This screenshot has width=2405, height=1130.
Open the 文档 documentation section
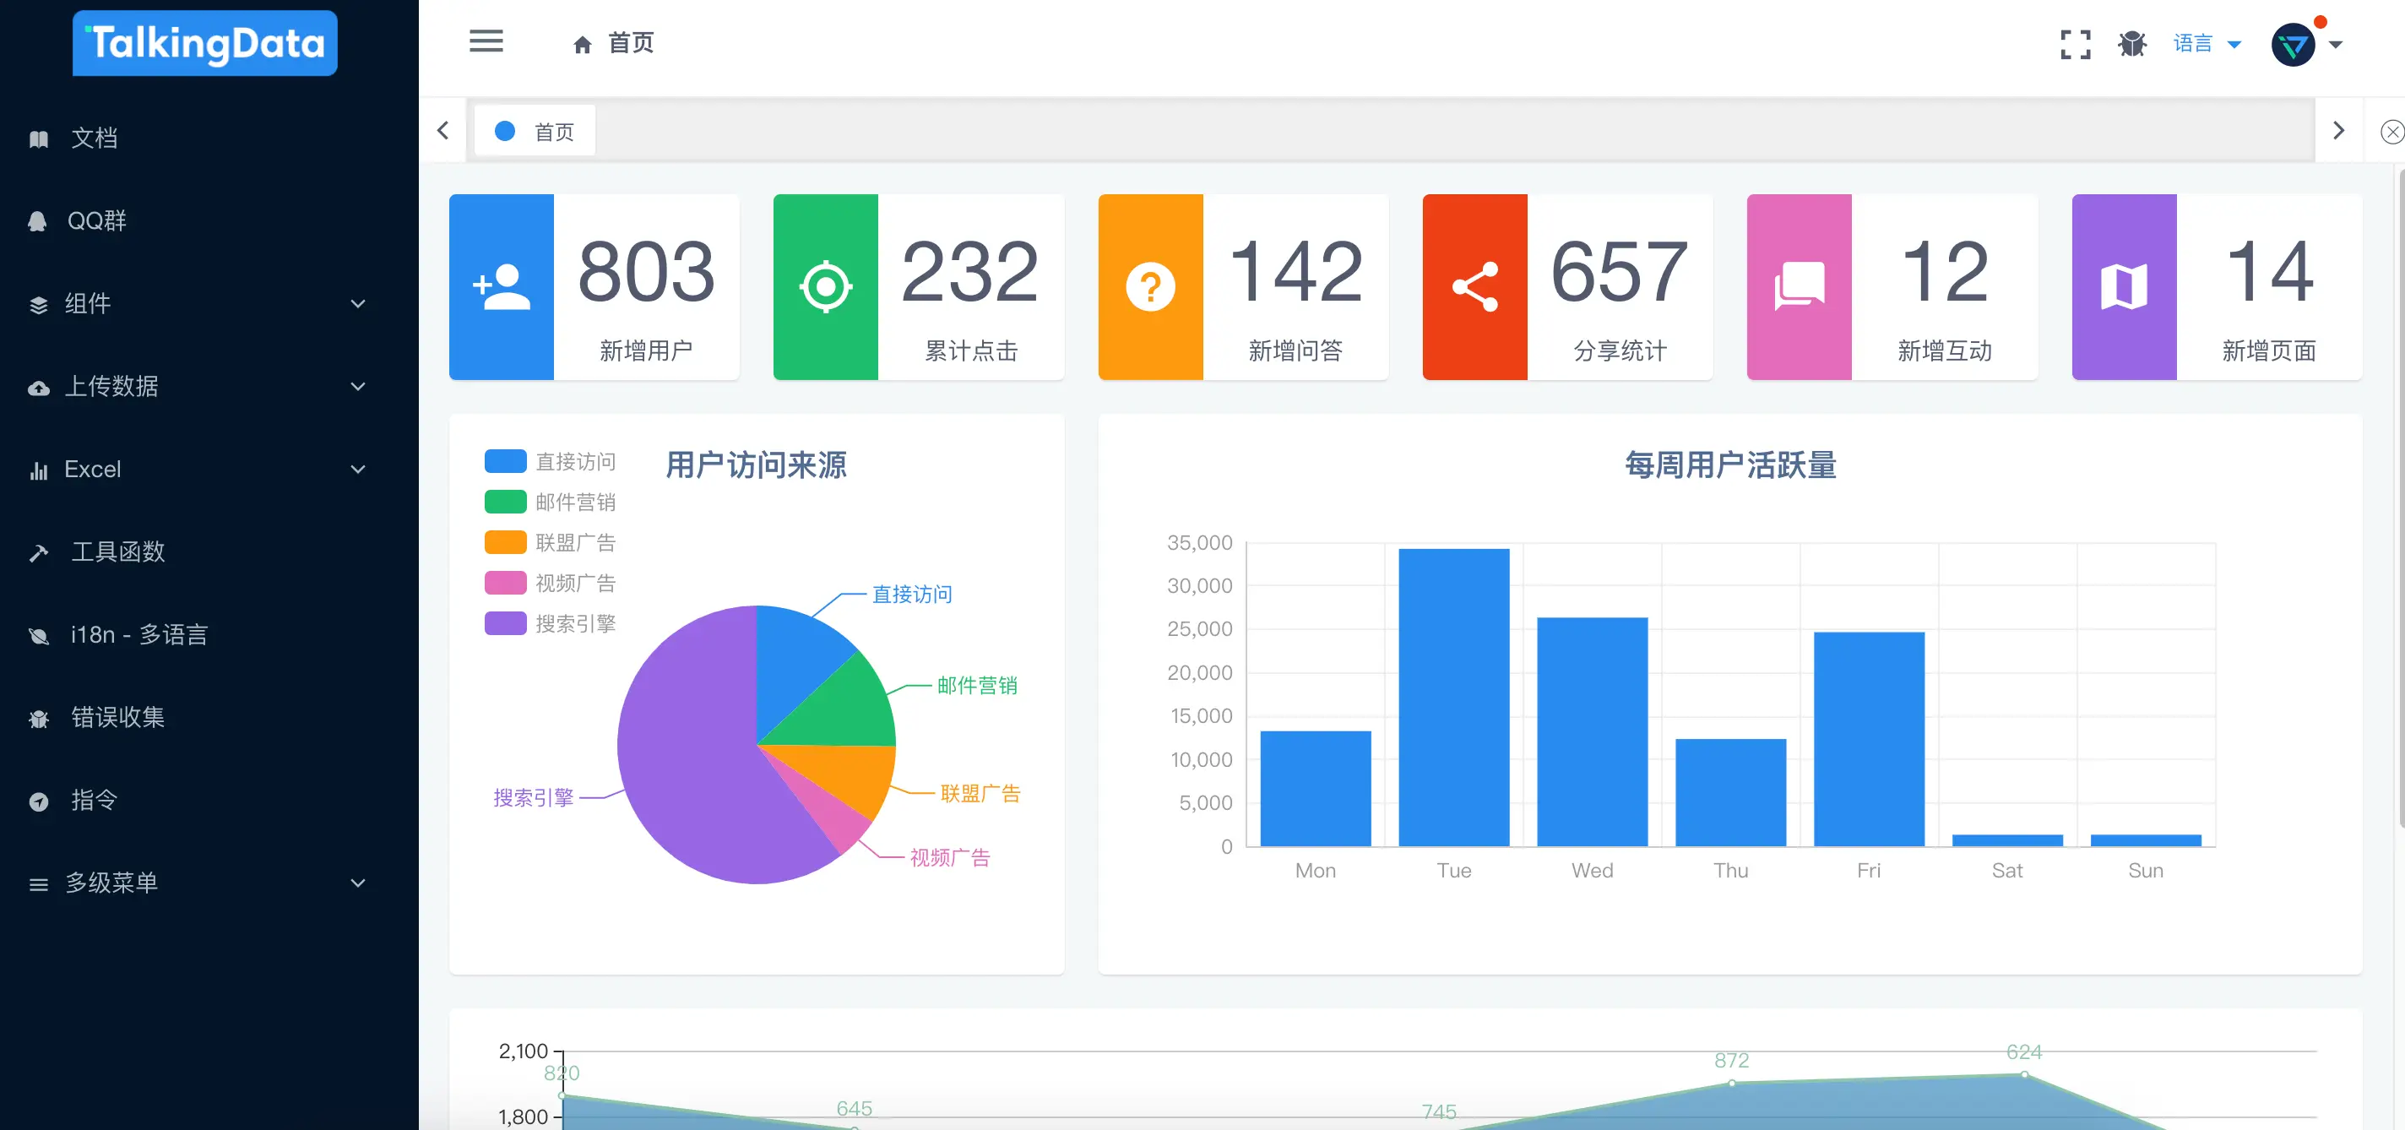pyautogui.click(x=94, y=138)
